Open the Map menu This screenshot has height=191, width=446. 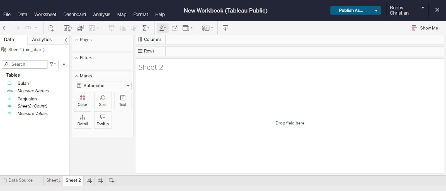[x=122, y=14]
